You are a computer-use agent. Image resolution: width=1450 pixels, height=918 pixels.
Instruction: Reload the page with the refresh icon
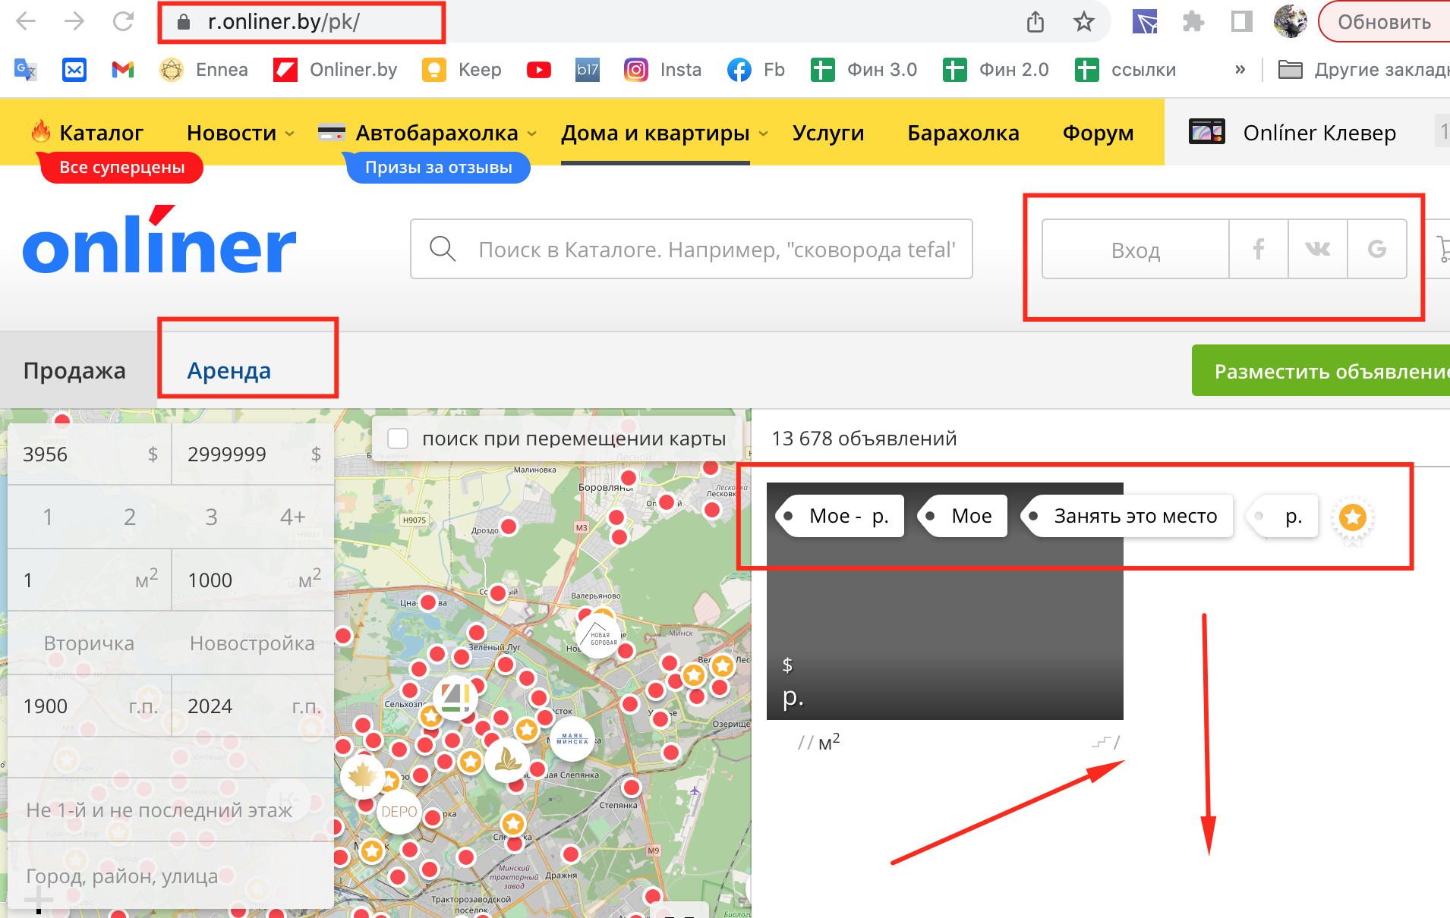123,21
